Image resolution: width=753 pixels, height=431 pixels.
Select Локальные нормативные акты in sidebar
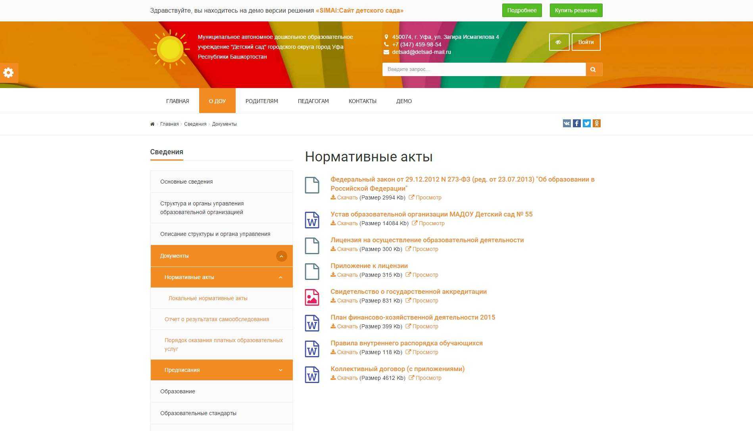208,298
